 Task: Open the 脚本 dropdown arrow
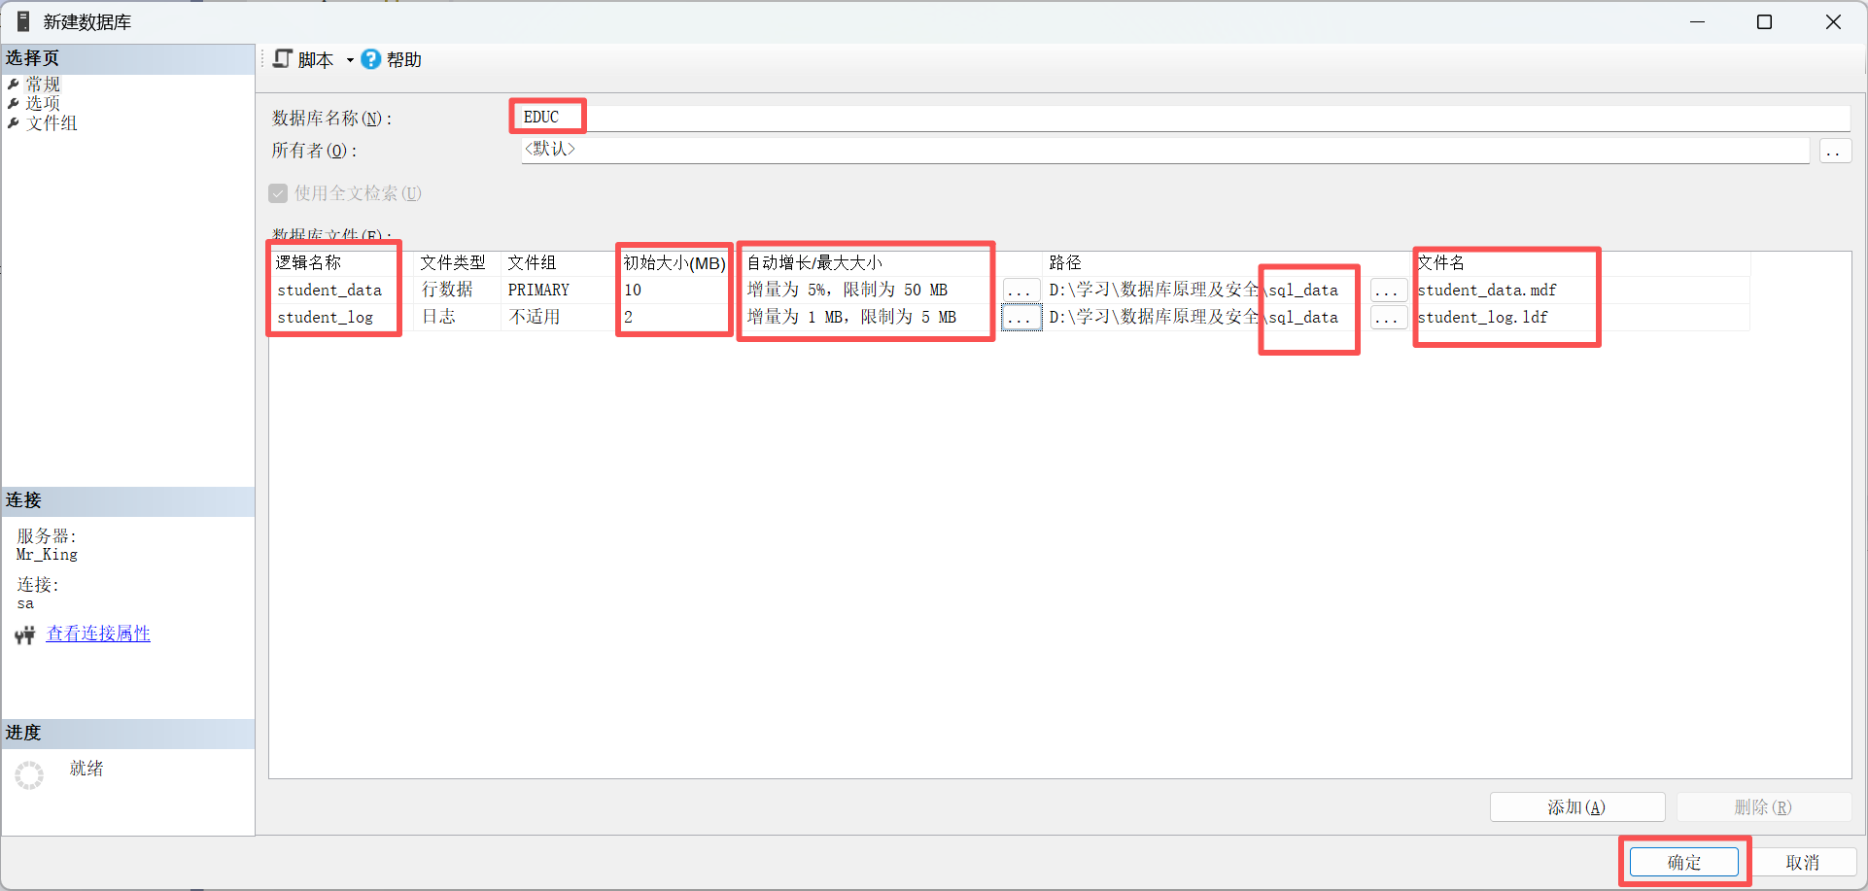(350, 59)
